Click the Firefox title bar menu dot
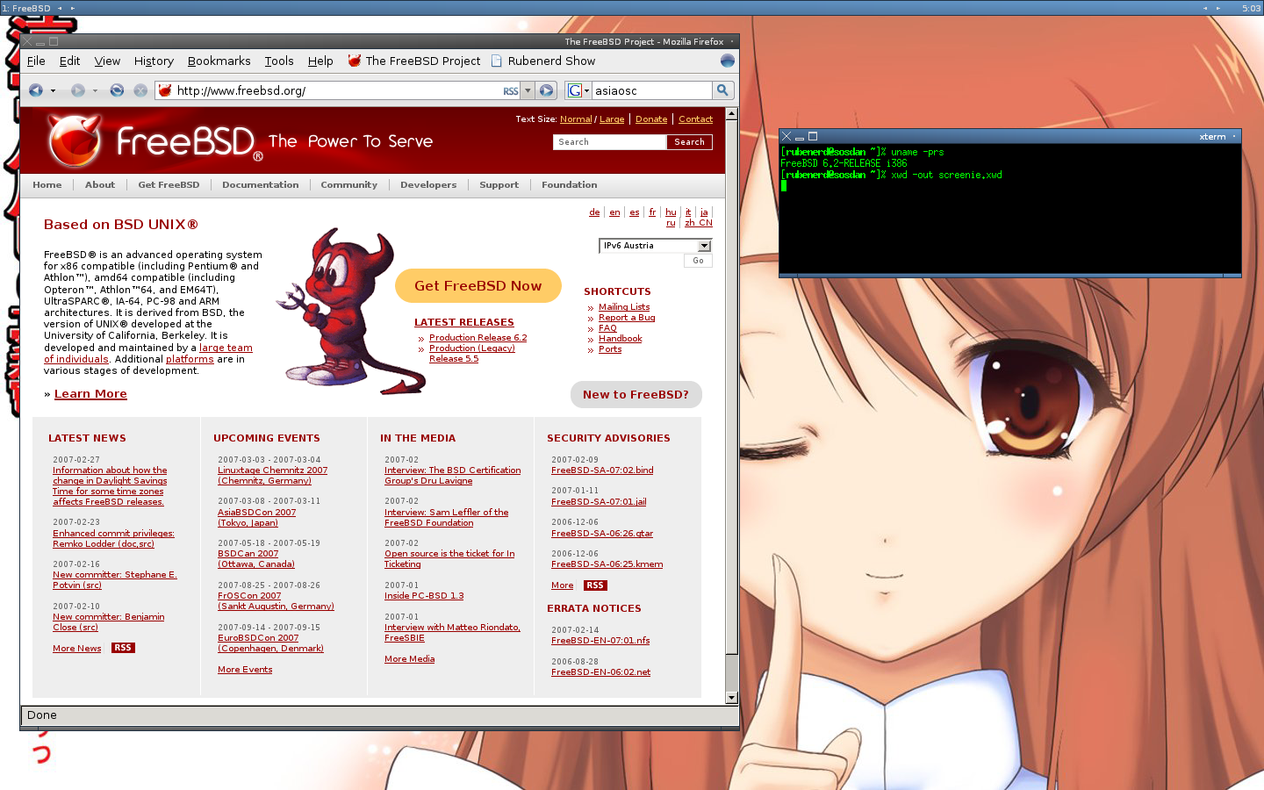Screen dimensions: 1264x790 (732, 41)
